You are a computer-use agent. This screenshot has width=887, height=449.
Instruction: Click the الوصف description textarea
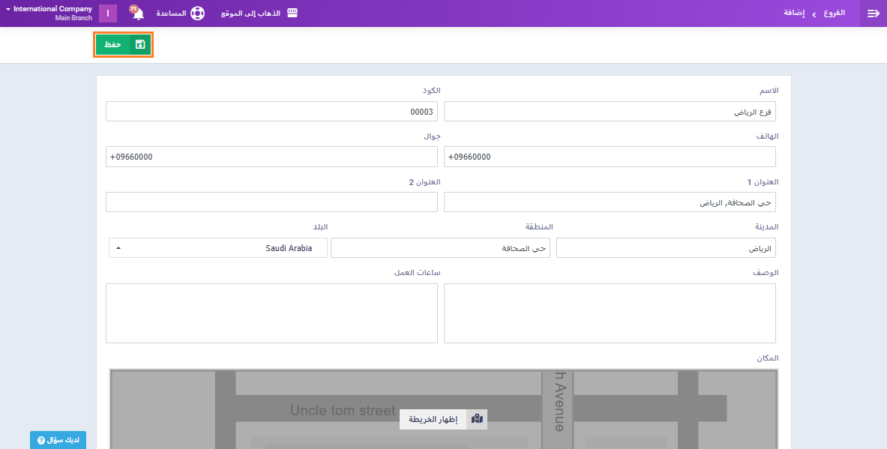point(610,313)
